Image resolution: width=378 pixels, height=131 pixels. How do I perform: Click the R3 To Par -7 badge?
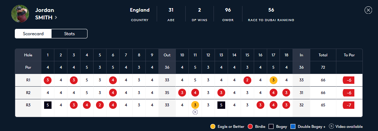tap(349, 105)
